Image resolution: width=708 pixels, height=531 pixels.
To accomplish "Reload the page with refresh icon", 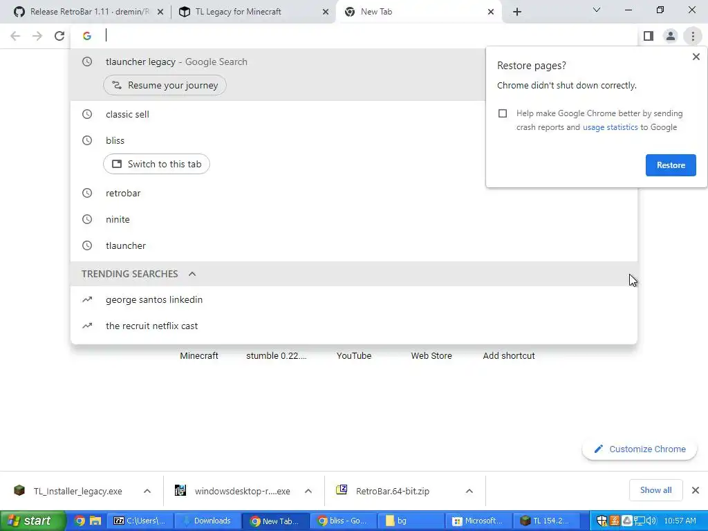I will pos(59,36).
